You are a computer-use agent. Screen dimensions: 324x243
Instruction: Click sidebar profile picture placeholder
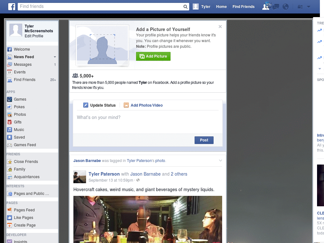point(16,30)
